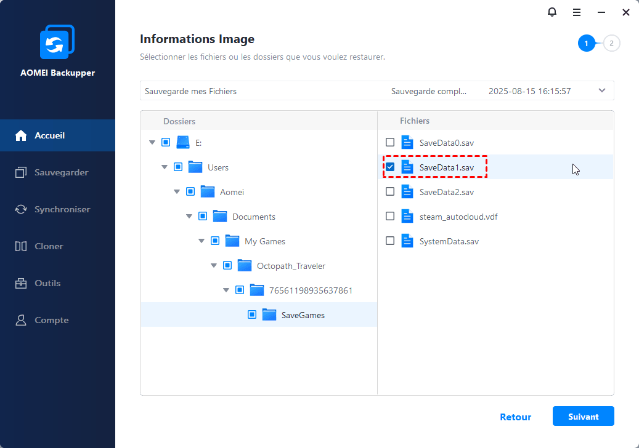Go to the Accueil section

click(x=57, y=135)
